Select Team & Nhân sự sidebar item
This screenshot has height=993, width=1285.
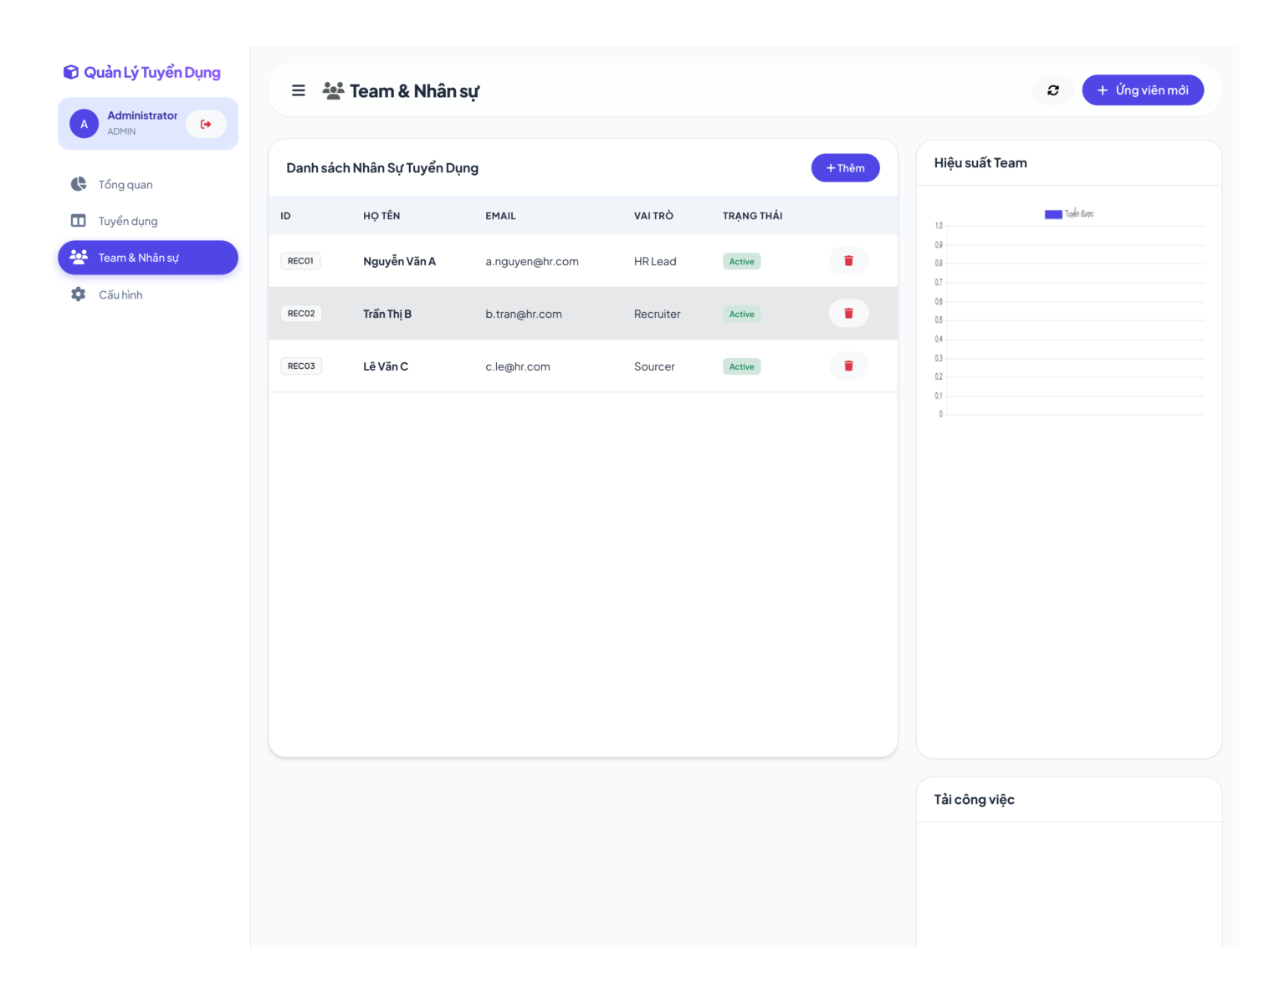click(x=148, y=258)
